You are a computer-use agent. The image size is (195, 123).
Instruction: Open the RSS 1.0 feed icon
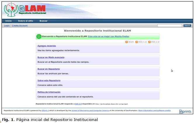137,42
